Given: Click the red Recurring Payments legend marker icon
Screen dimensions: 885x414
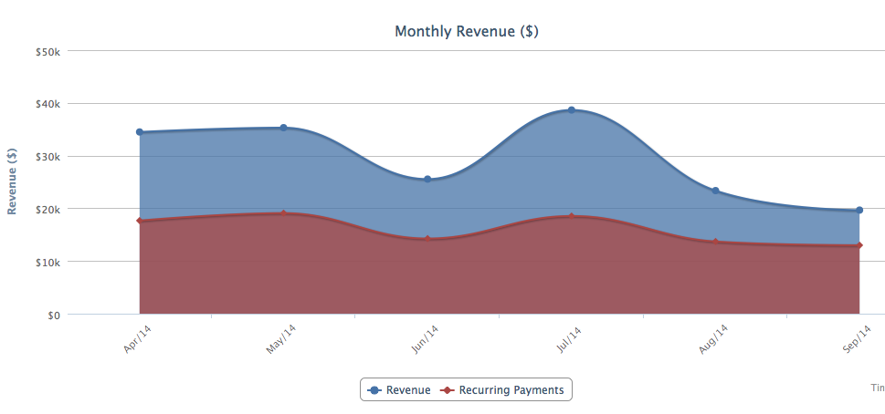Looking at the screenshot, I should coord(447,390).
